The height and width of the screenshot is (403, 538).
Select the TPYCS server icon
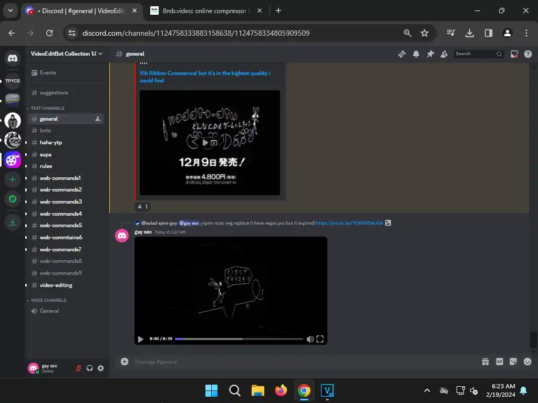tap(13, 81)
